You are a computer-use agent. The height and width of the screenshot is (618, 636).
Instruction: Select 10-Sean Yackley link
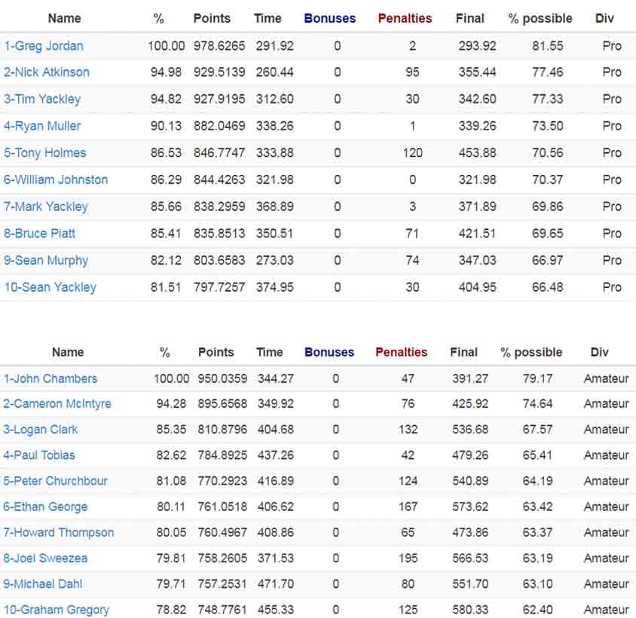[x=50, y=287]
